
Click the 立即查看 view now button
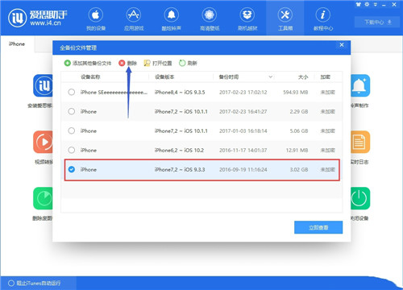(318, 227)
